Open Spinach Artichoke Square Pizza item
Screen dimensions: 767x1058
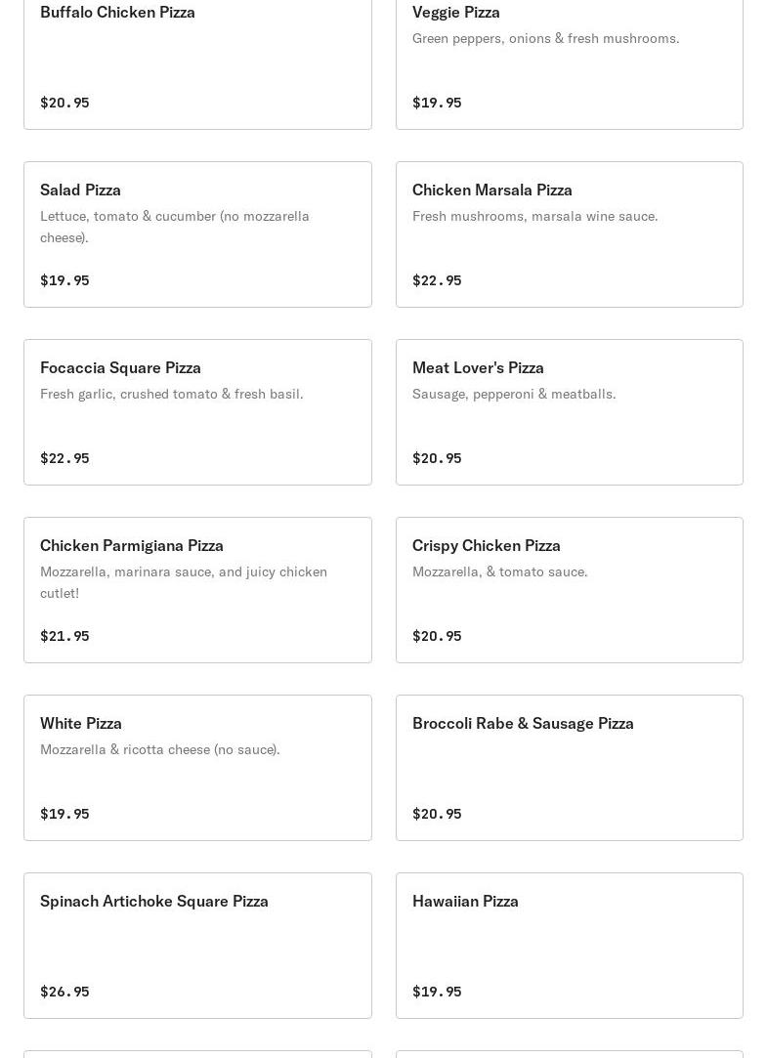197,946
